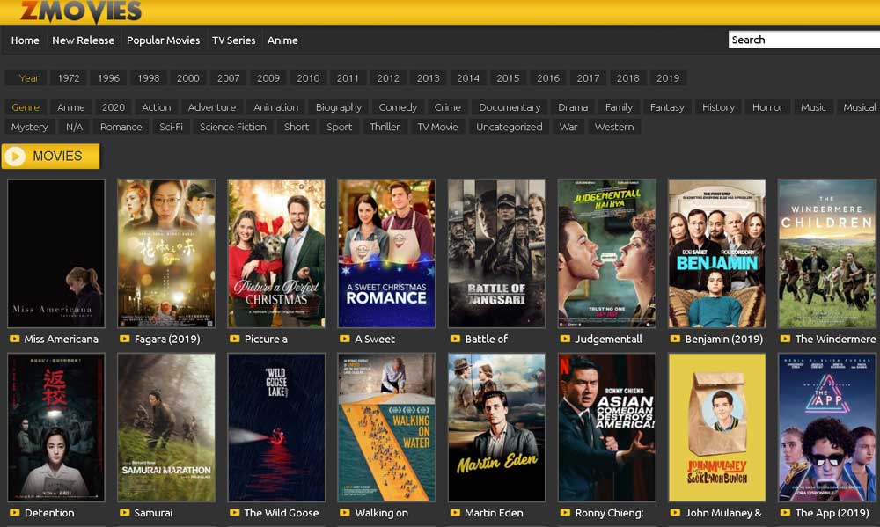Open the Wild Goose Lake poster
Screen dimensions: 880x527
pos(276,427)
